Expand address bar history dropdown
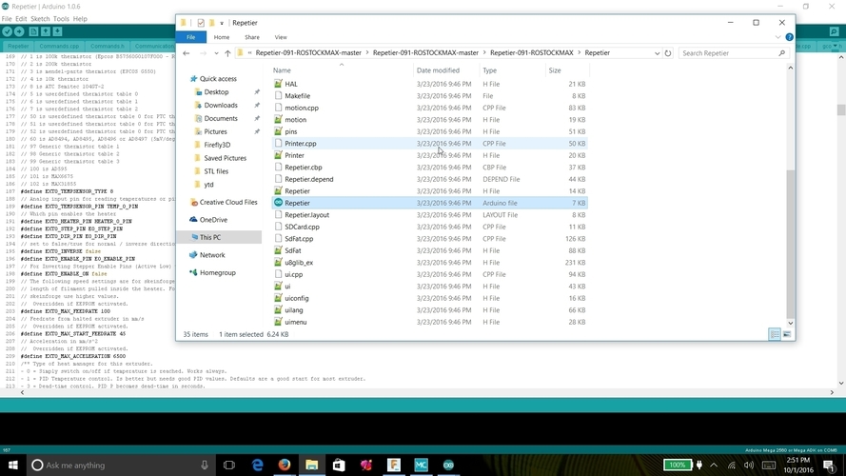Screen dimensions: 846x476 click(657, 53)
